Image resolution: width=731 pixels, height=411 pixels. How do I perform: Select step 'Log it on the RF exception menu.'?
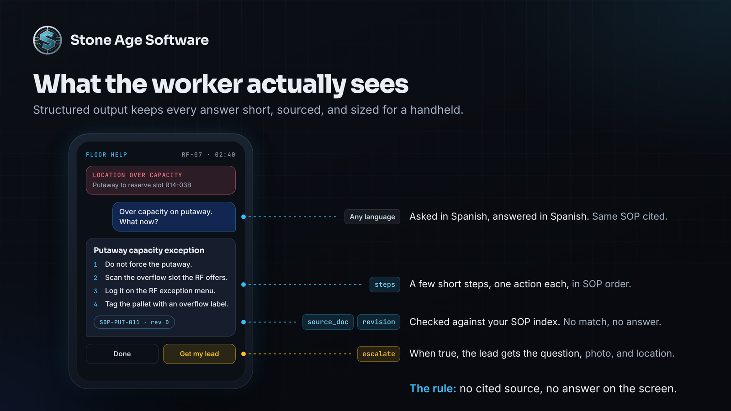tap(160, 291)
